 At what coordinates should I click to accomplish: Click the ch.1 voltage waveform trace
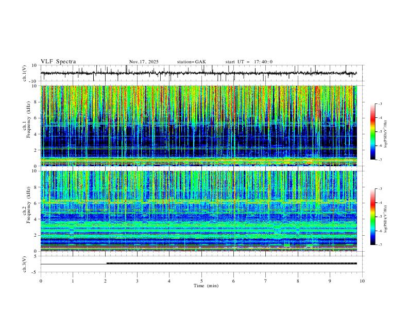point(198,73)
